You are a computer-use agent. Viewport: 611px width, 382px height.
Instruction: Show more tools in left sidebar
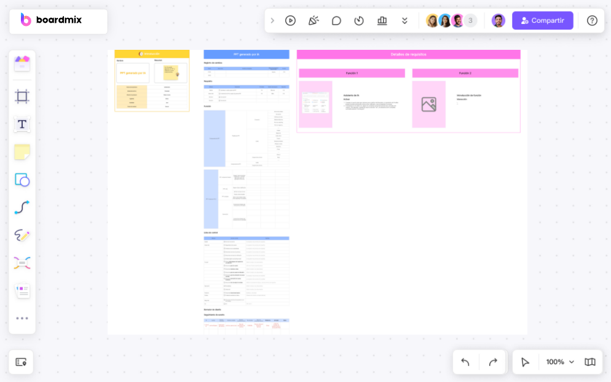22,319
